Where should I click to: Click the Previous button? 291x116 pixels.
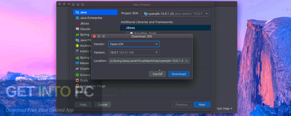182,104
